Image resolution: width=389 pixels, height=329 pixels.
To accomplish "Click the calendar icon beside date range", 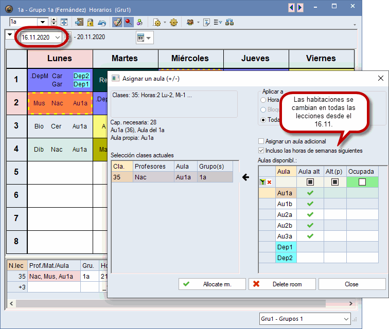I will (x=141, y=38).
